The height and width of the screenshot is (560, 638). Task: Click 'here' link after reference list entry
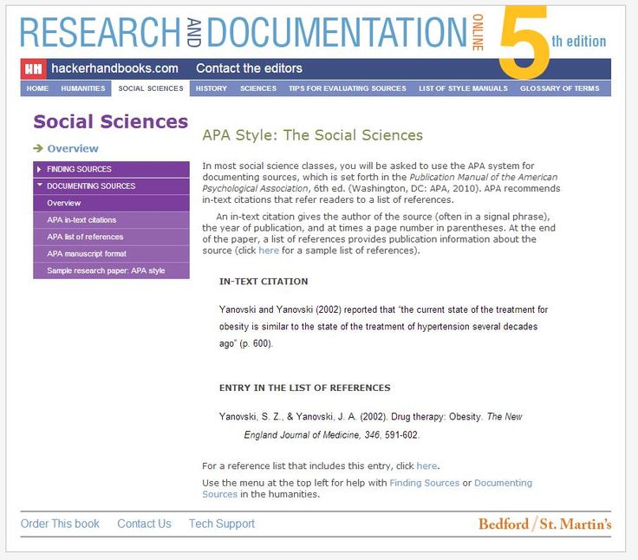coord(426,466)
